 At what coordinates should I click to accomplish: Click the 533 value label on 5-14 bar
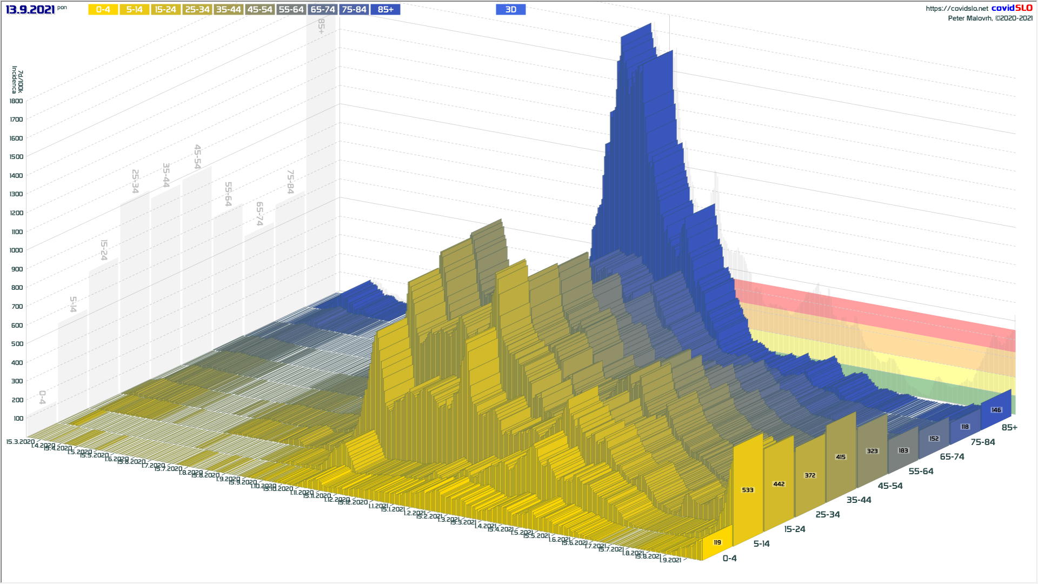pos(748,490)
